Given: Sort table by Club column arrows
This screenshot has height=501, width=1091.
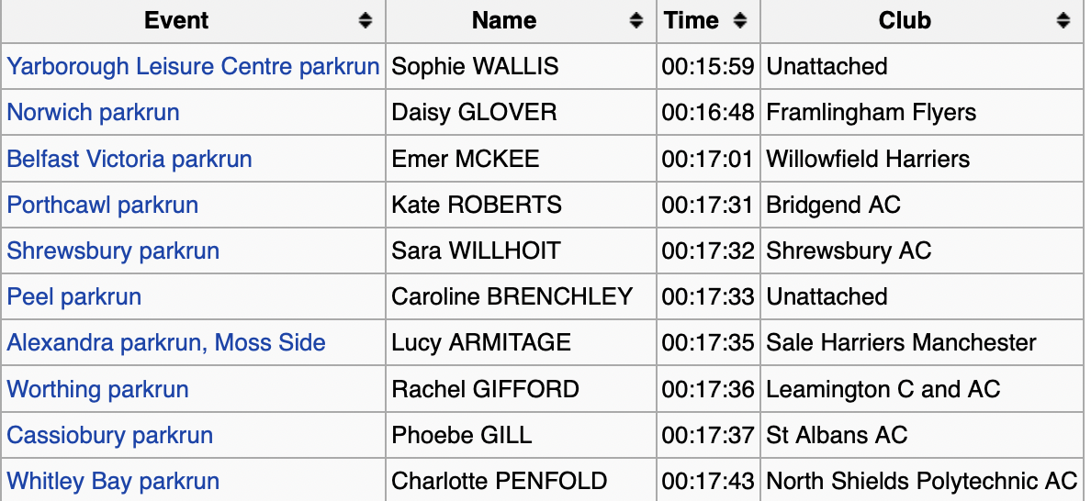Looking at the screenshot, I should (1063, 21).
